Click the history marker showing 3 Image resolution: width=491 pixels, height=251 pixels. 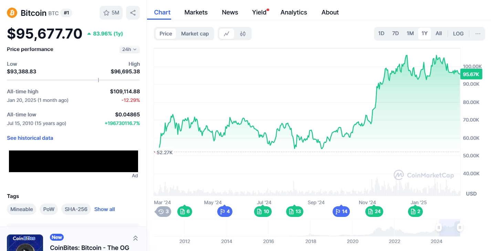point(163,211)
